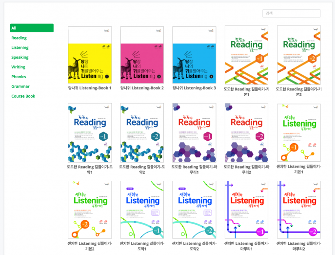
Task: Click the 도도한 Reading 길들이기-도약2 title link
Action: (142, 169)
